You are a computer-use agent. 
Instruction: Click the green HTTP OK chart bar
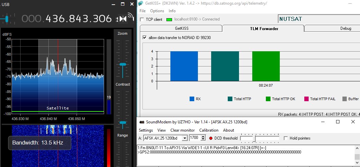tap(266, 66)
